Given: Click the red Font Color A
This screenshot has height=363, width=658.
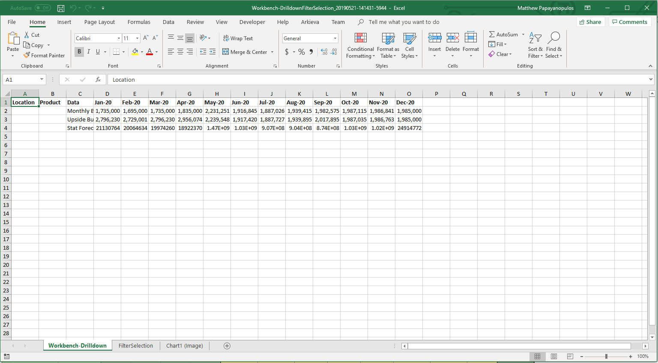Looking at the screenshot, I should click(x=150, y=52).
